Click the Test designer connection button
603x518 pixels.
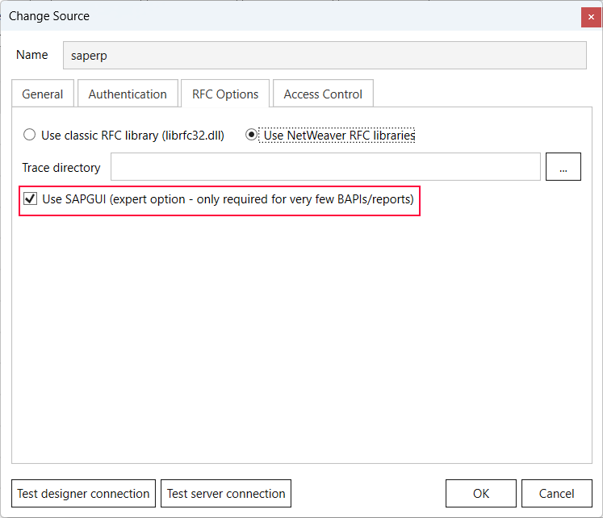[84, 493]
